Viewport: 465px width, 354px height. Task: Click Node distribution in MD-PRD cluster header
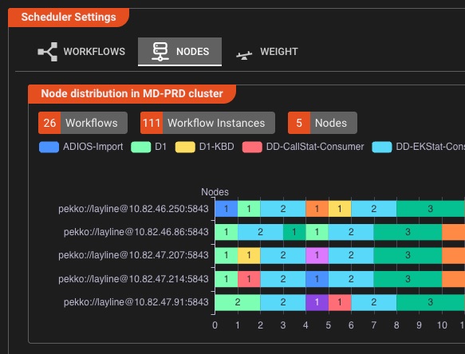pyautogui.click(x=132, y=94)
